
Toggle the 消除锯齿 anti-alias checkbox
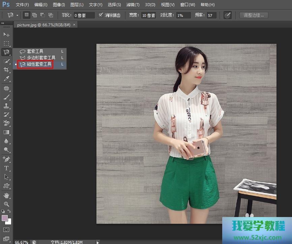(100, 15)
